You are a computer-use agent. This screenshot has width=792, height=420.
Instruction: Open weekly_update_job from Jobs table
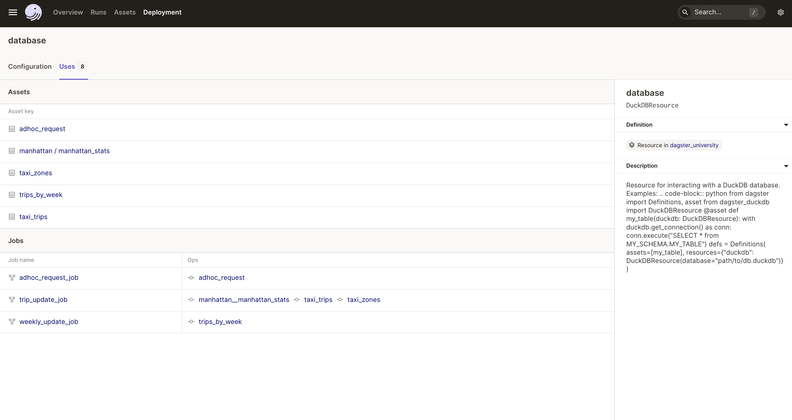[49, 321]
